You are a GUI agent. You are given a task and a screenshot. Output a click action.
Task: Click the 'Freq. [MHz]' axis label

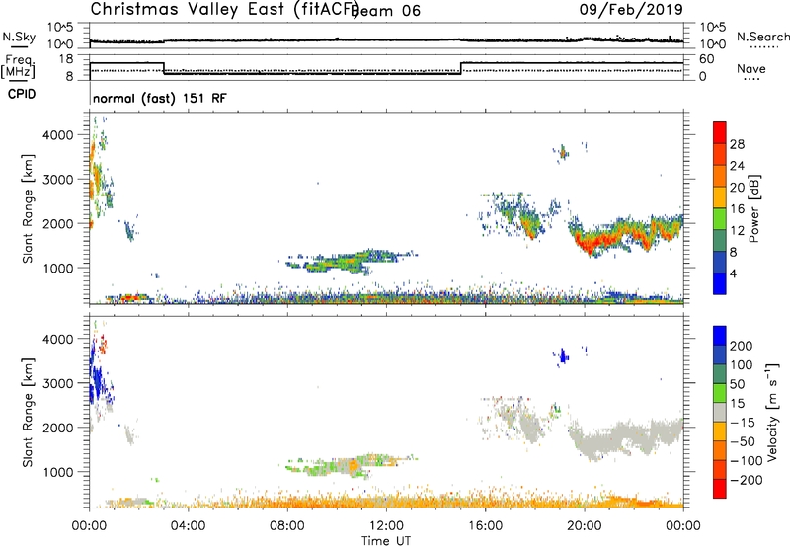click(x=18, y=67)
